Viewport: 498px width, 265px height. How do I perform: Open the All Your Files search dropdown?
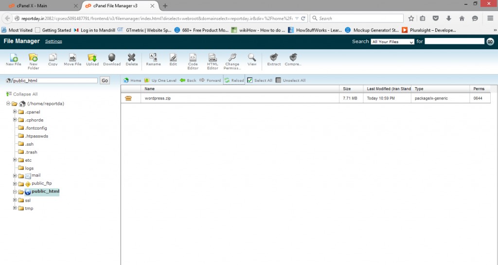point(392,42)
